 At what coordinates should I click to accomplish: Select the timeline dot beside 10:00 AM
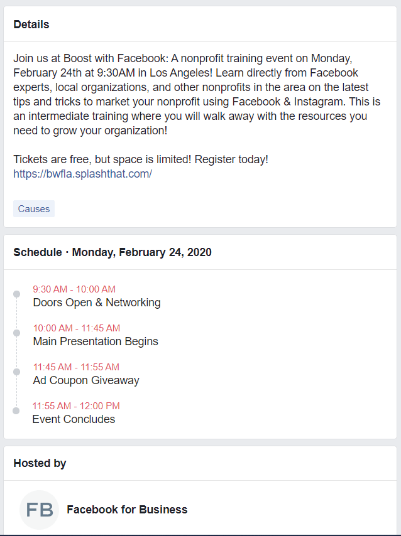(x=16, y=333)
